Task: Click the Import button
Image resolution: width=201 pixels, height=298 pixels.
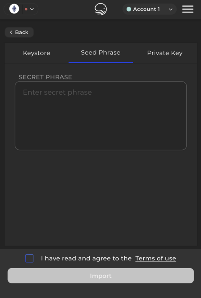Action: pos(101,275)
